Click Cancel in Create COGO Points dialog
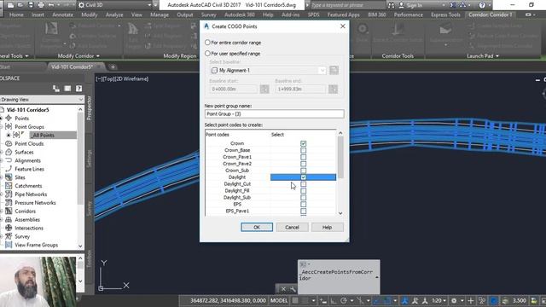Image resolution: width=546 pixels, height=307 pixels. click(x=292, y=228)
